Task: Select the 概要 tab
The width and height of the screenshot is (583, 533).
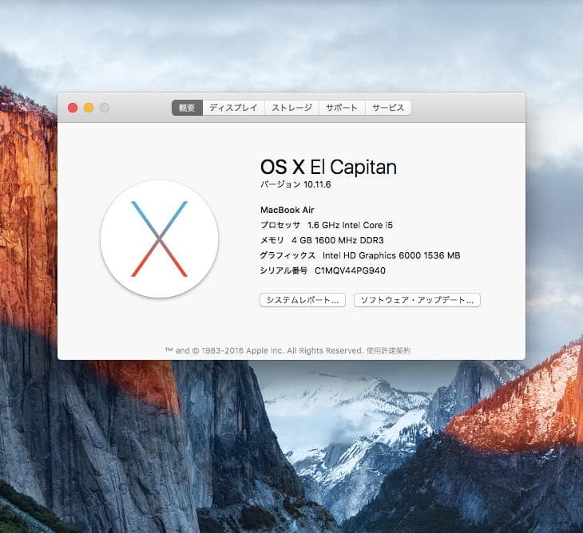Action: tap(187, 108)
